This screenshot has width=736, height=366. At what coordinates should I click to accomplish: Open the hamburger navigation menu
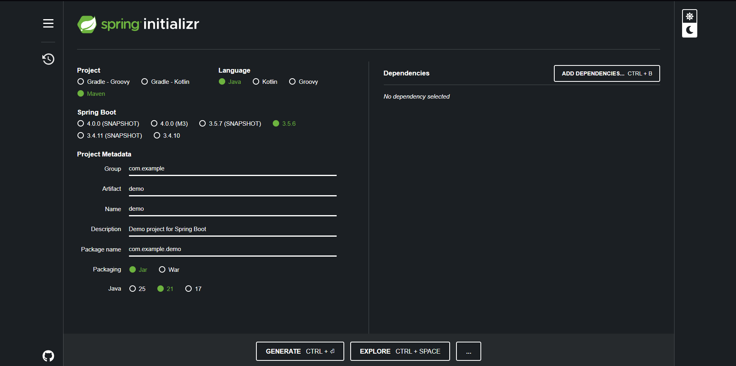click(x=48, y=24)
